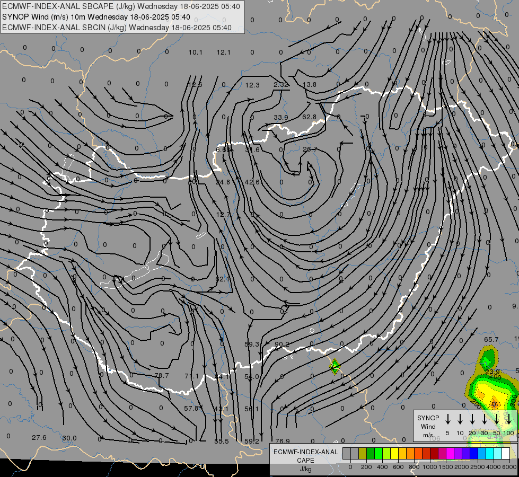
Task: Select the yellow CAPE legend swatch
Action: pyautogui.click(x=394, y=453)
